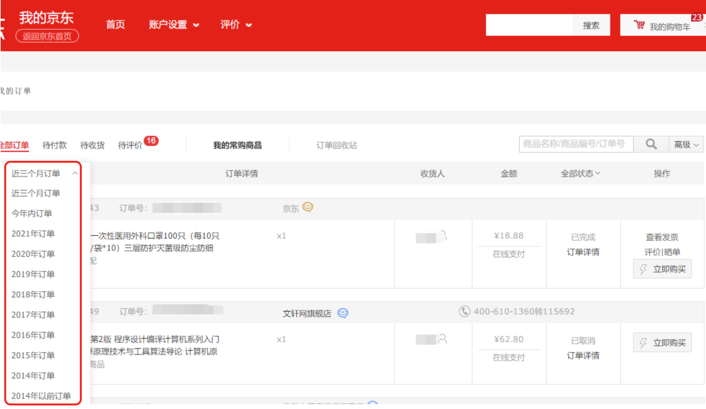706x409 pixels.
Task: Choose 2017年订单 from the list
Action: point(33,315)
